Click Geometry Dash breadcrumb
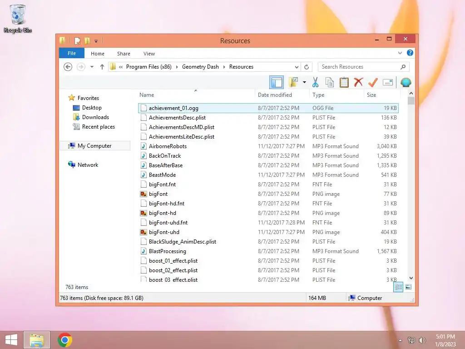Image resolution: width=465 pixels, height=349 pixels. (200, 67)
